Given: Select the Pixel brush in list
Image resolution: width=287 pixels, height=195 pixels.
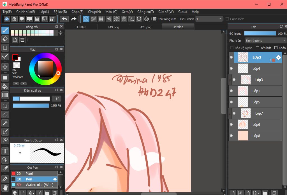Looking at the screenshot, I should 34,173.
